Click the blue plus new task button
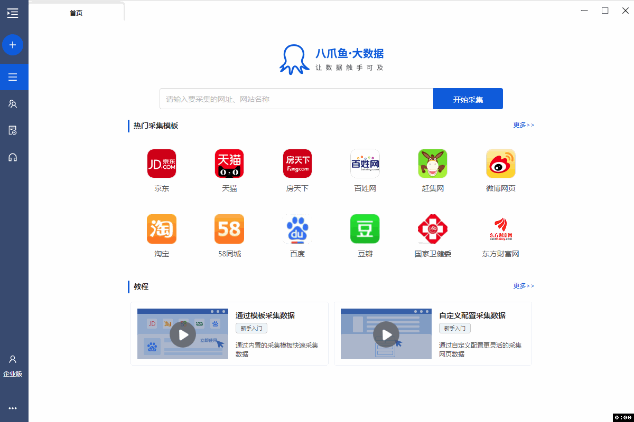The image size is (634, 422). pos(13,45)
